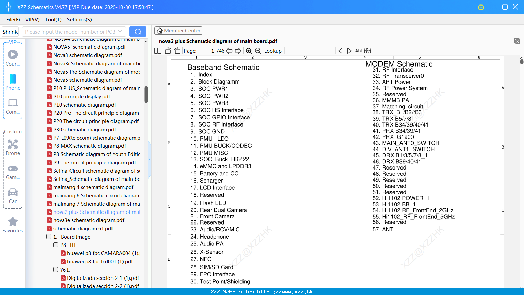
Task: Open the File(F) menu
Action: pos(13,20)
